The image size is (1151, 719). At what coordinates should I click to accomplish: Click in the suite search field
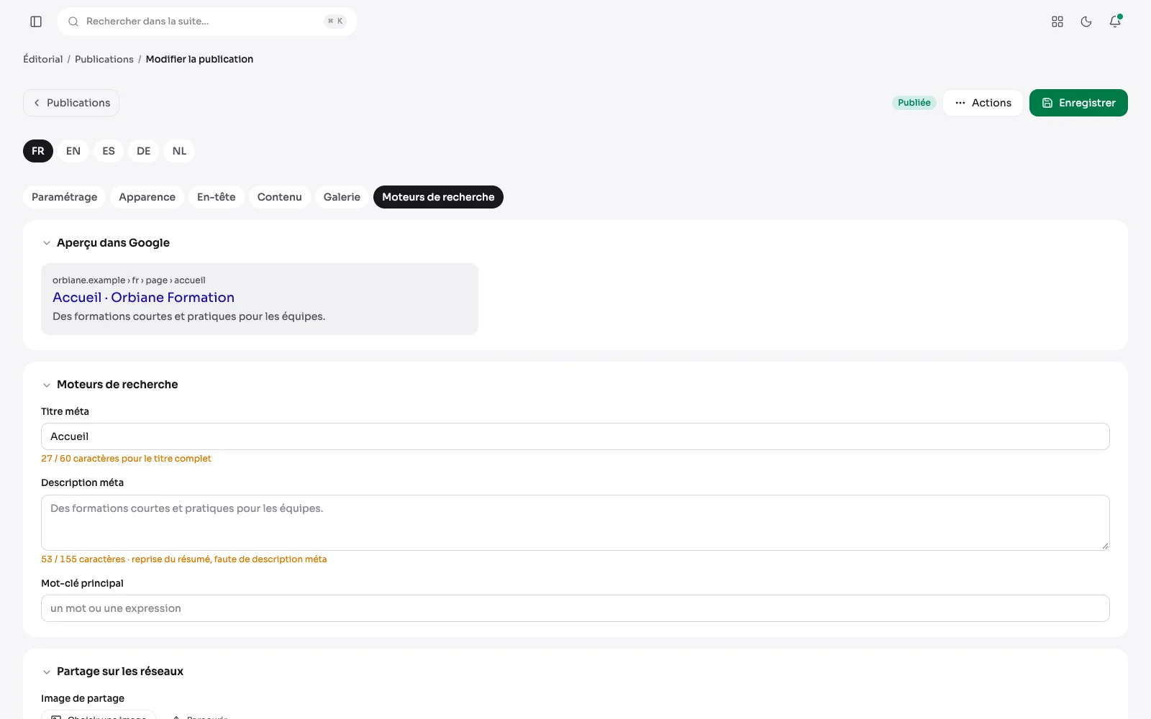(207, 22)
